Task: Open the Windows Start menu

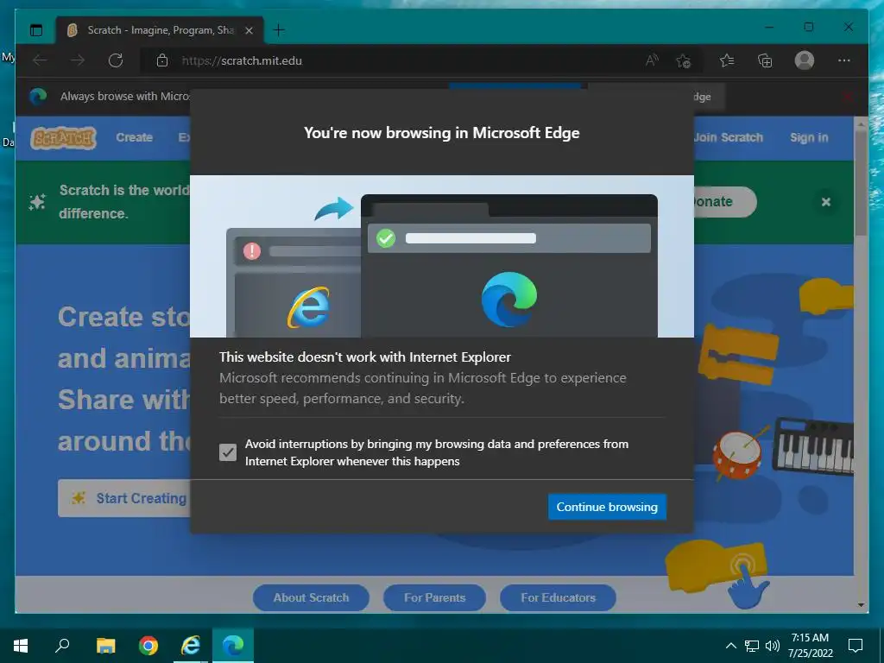Action: coord(21,646)
